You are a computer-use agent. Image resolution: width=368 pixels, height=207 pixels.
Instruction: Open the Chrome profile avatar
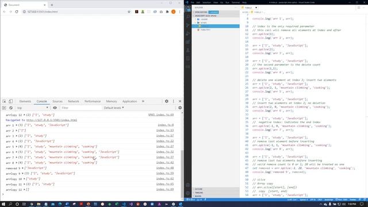pos(174,11)
